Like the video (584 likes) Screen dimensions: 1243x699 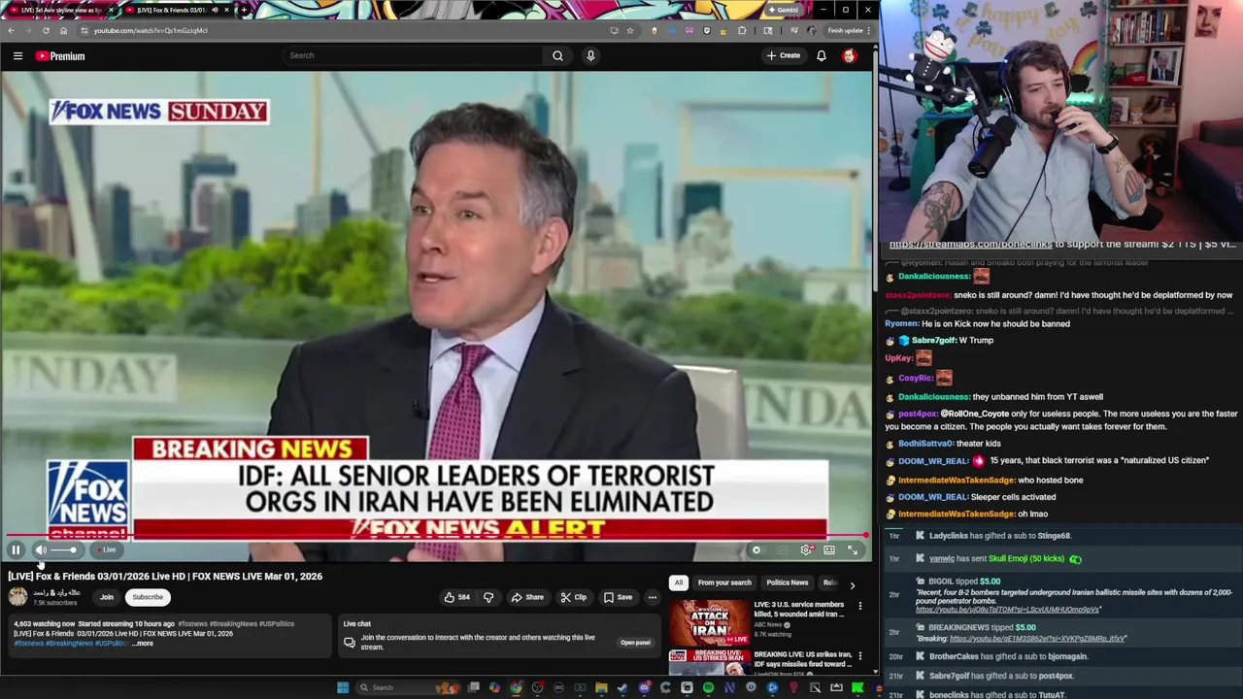(457, 597)
